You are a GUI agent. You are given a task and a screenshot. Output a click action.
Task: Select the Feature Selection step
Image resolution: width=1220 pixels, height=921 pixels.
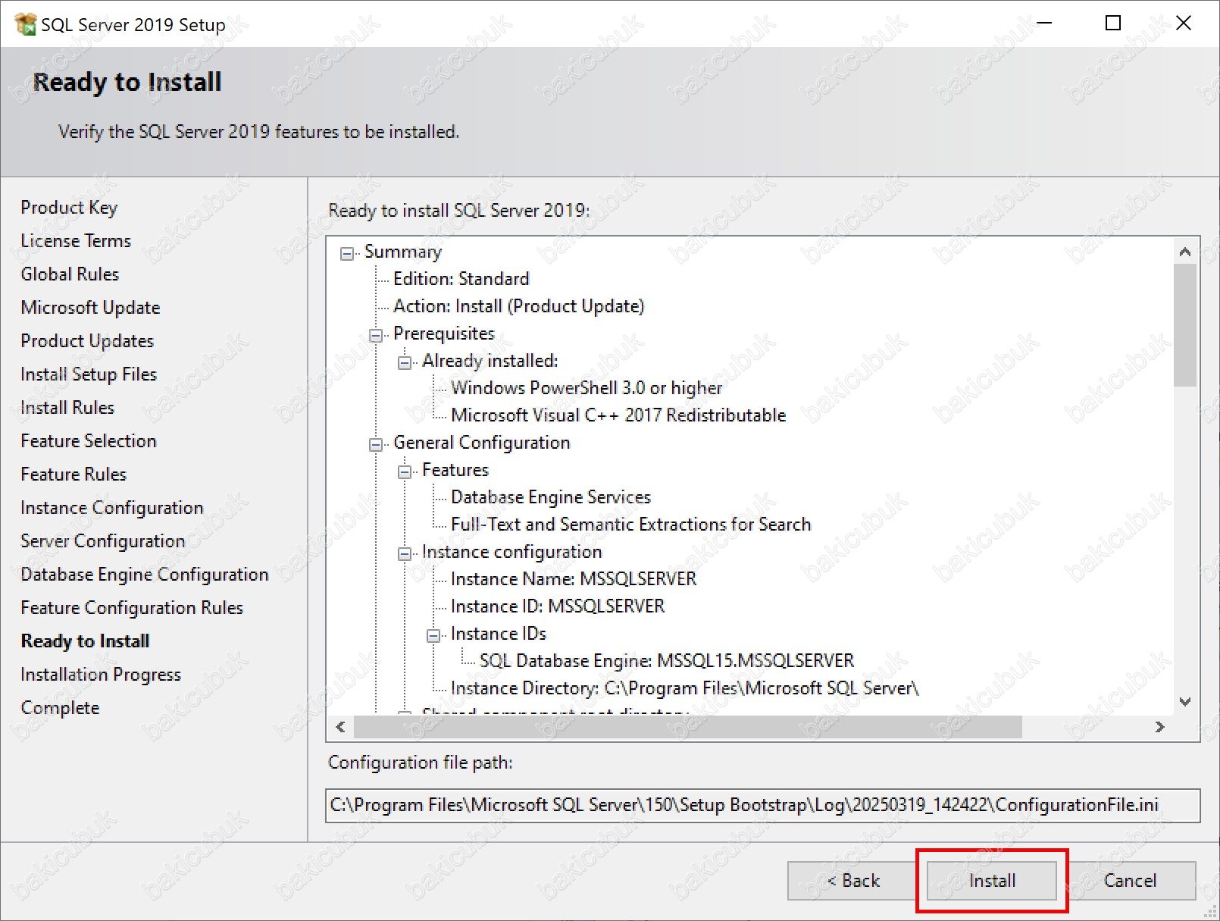click(89, 441)
